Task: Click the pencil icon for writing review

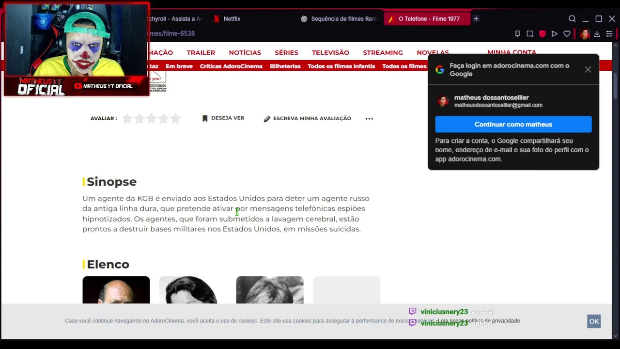Action: [x=267, y=119]
